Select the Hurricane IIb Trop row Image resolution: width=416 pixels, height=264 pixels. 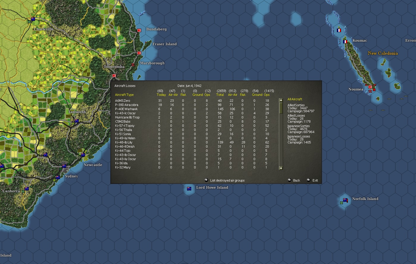click(x=192, y=117)
